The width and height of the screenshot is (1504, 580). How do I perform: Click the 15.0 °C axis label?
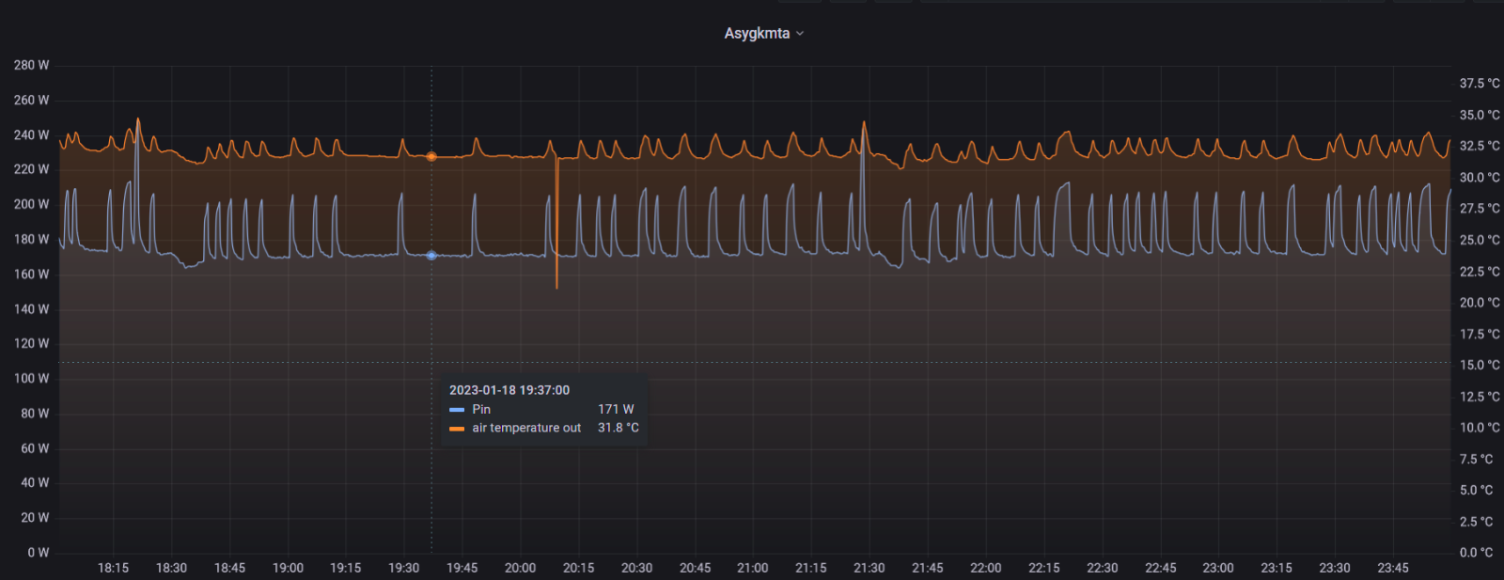point(1480,365)
